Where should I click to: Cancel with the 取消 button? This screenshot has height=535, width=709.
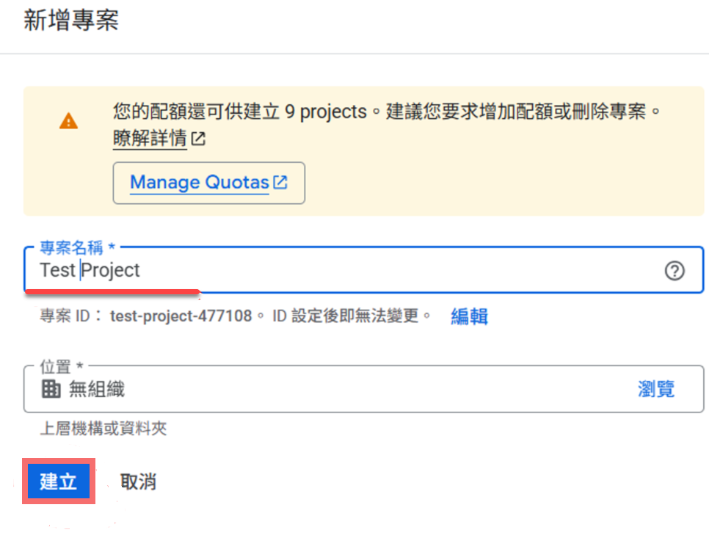click(x=138, y=481)
